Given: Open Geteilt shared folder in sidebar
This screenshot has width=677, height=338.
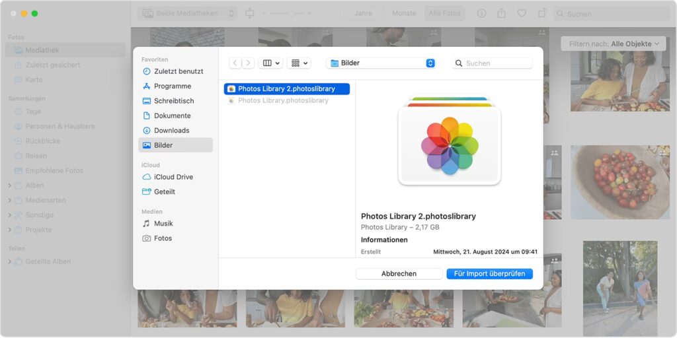Looking at the screenshot, I should point(165,191).
